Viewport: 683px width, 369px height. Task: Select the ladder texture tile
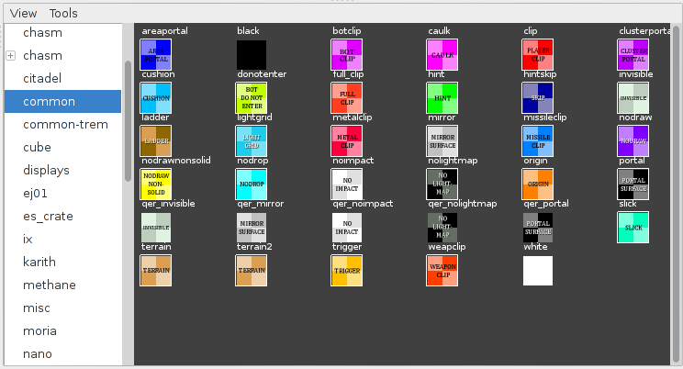point(156,140)
